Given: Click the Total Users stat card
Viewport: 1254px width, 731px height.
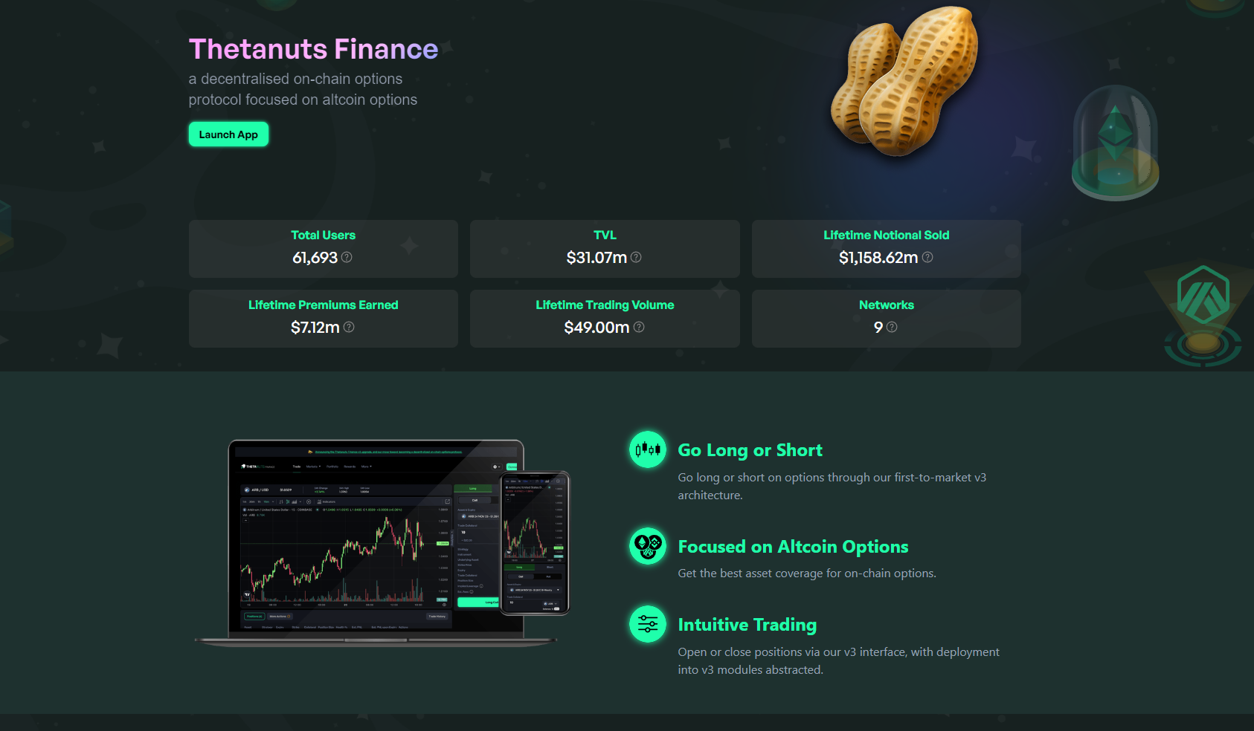Looking at the screenshot, I should tap(323, 248).
